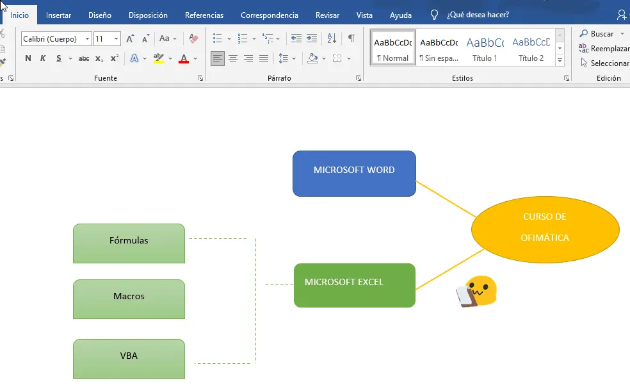Expand underline style dropdown arrow
The height and width of the screenshot is (387, 630).
pos(70,59)
